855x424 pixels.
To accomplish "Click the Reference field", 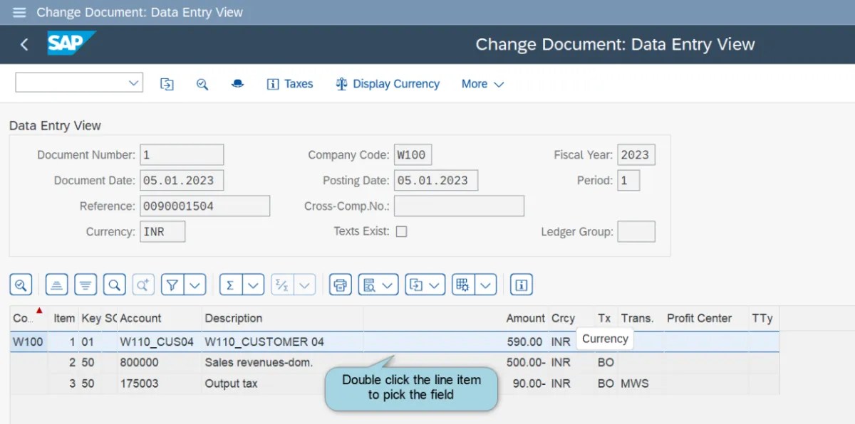I will tap(205, 206).
